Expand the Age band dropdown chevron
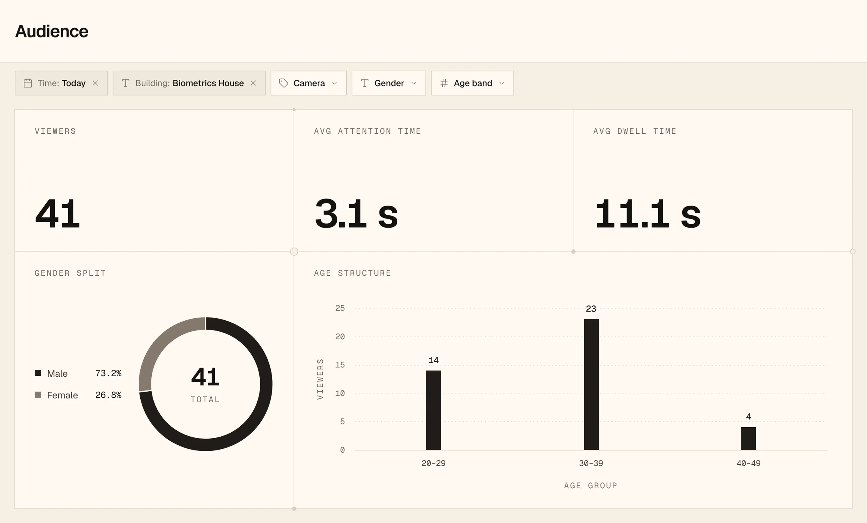Image resolution: width=867 pixels, height=523 pixels. pos(502,83)
